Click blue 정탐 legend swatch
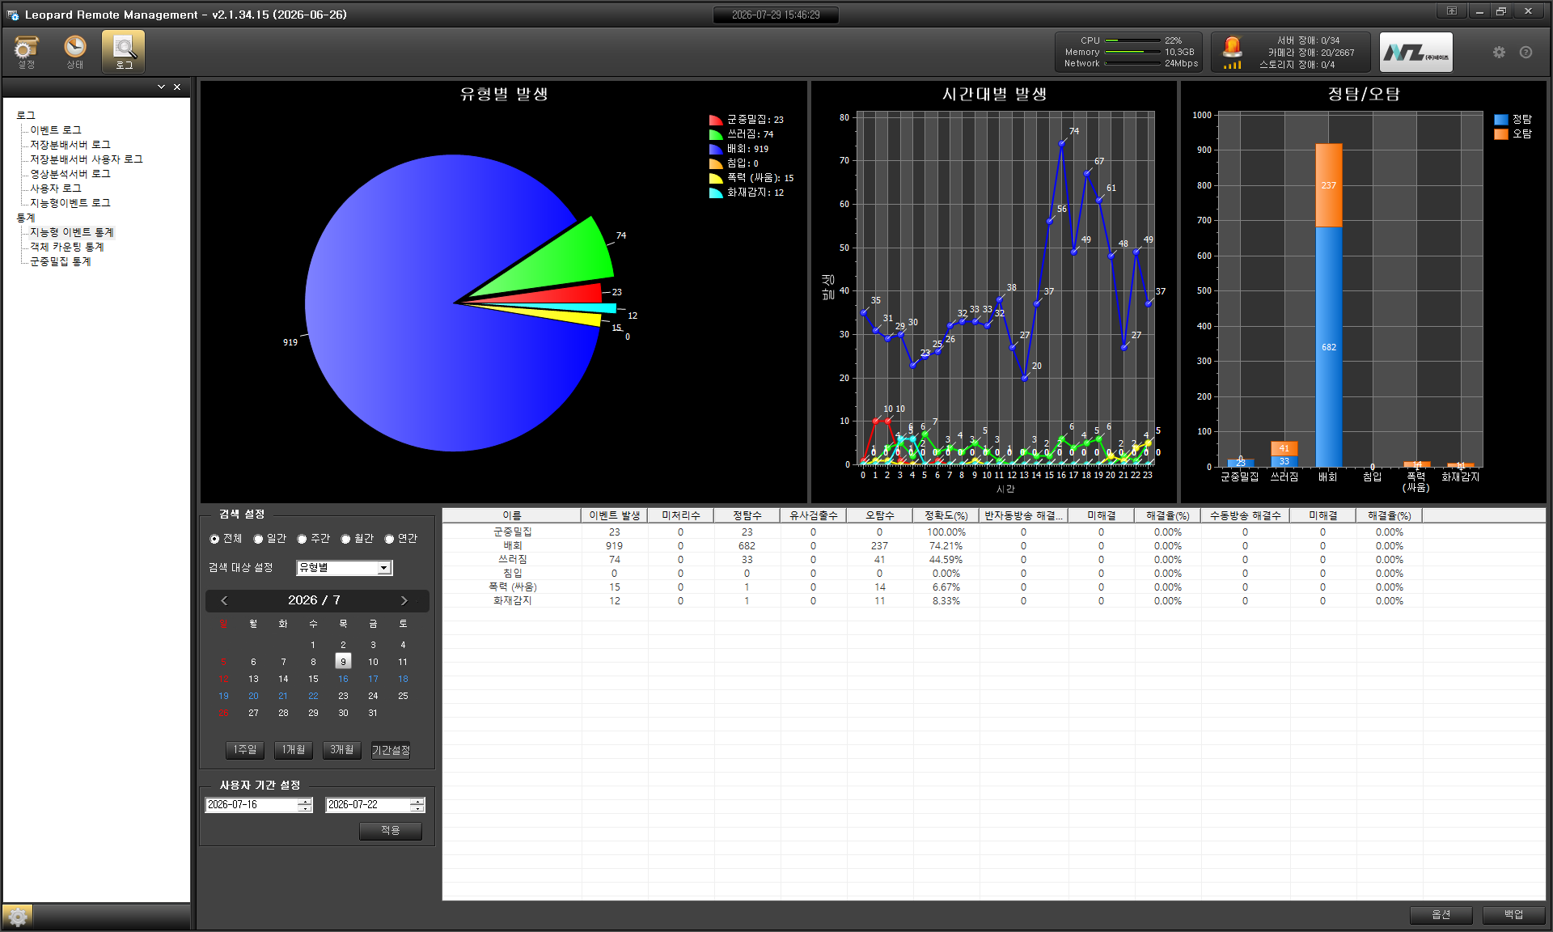The image size is (1553, 932). [1501, 120]
